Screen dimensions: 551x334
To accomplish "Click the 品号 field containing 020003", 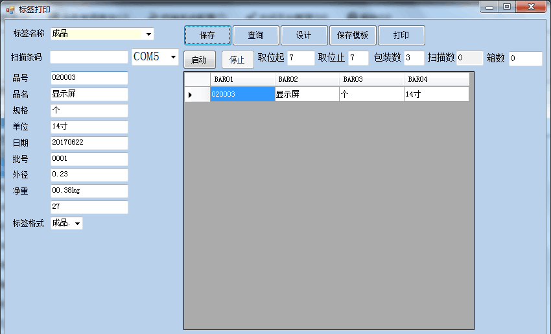I will coord(89,78).
